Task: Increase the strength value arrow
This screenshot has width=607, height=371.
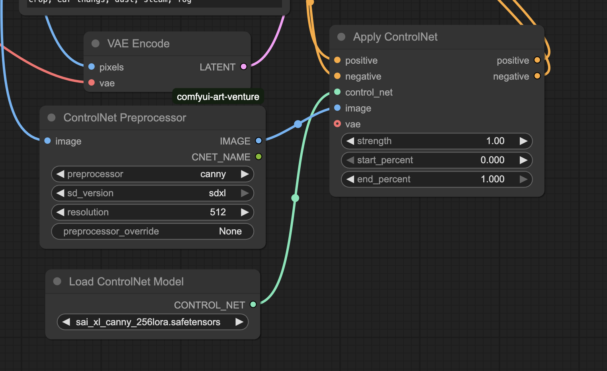Action: point(524,141)
